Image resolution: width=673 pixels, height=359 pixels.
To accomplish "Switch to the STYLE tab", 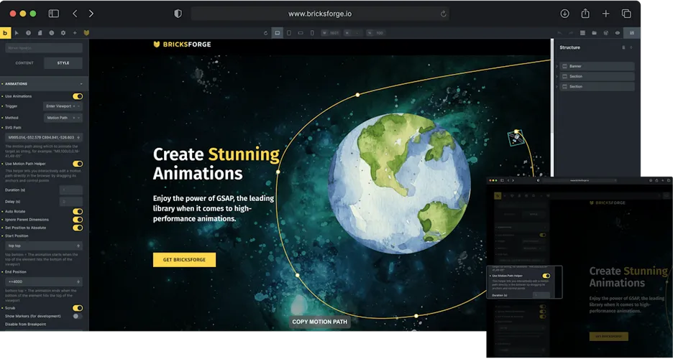I will (63, 63).
